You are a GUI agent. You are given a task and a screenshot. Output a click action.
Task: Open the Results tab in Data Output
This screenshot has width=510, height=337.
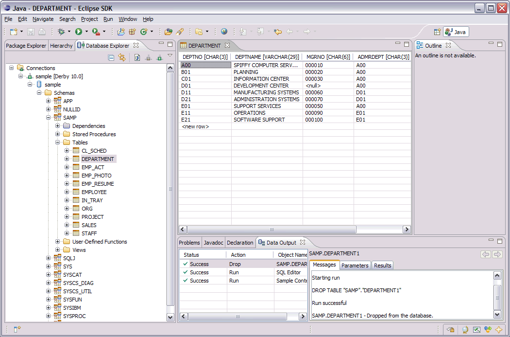[382, 266]
